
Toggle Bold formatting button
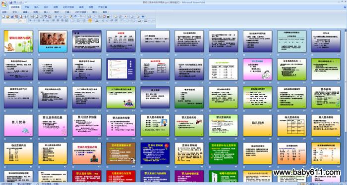pos(30,21)
